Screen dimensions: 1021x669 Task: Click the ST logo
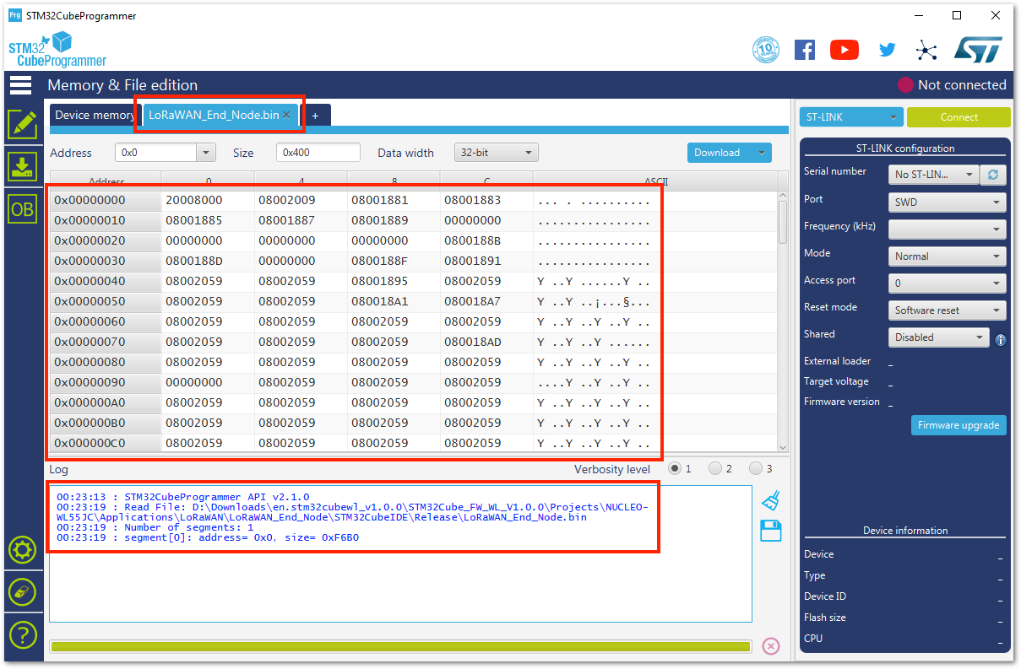pos(978,49)
